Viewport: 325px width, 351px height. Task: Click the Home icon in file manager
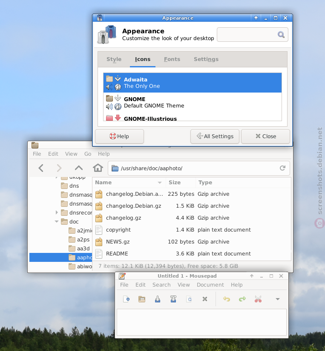point(98,168)
